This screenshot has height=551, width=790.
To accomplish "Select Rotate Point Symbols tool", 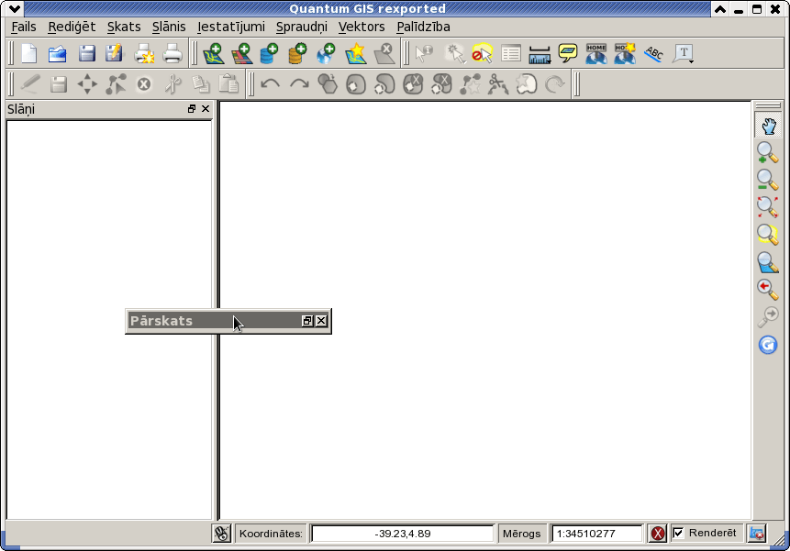I will (555, 84).
